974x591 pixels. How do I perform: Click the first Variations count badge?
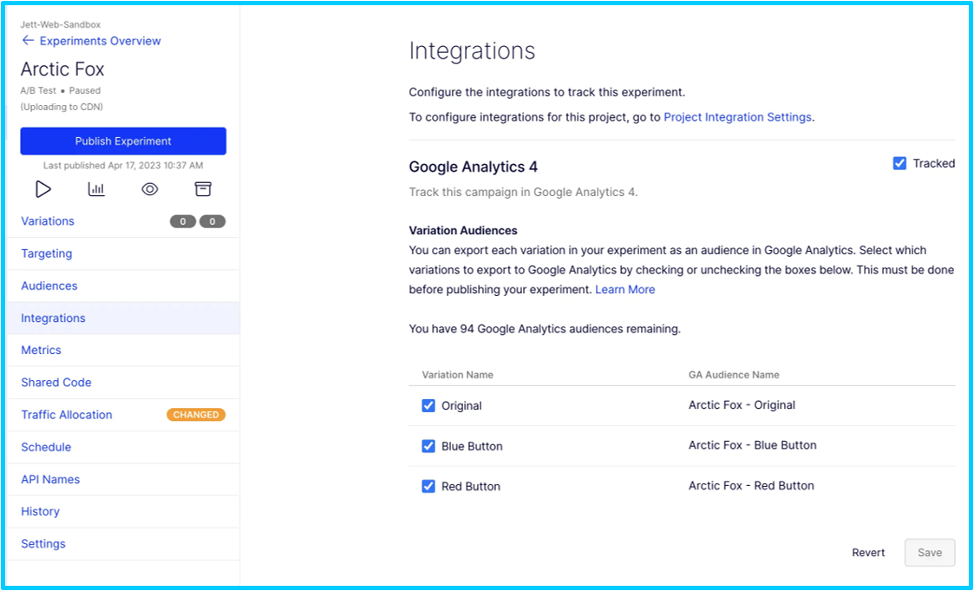coord(183,221)
